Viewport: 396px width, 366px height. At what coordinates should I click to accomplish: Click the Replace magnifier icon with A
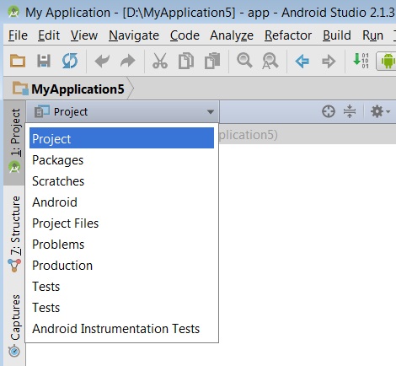pyautogui.click(x=270, y=61)
